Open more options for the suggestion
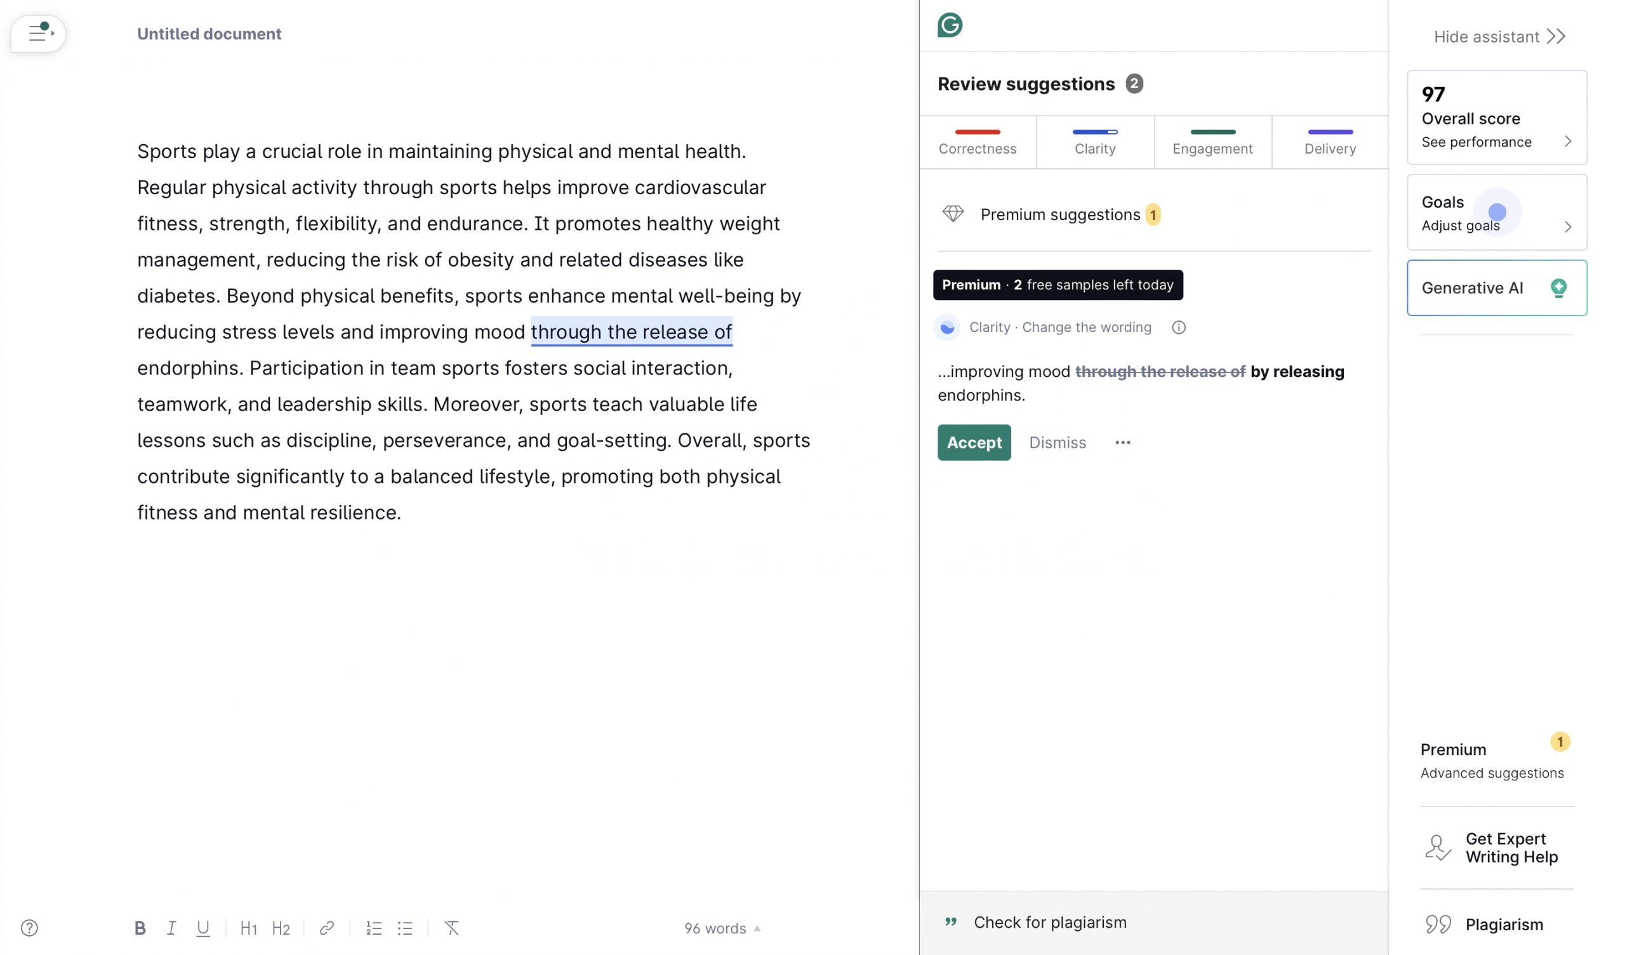 [x=1123, y=442]
